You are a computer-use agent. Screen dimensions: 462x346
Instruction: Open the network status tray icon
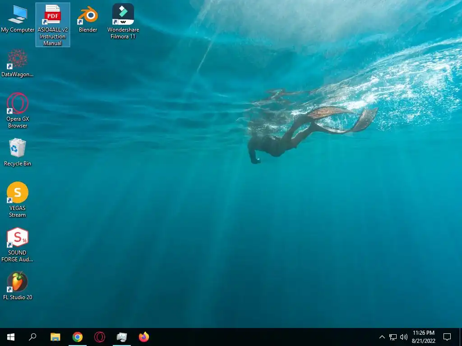[393, 337]
